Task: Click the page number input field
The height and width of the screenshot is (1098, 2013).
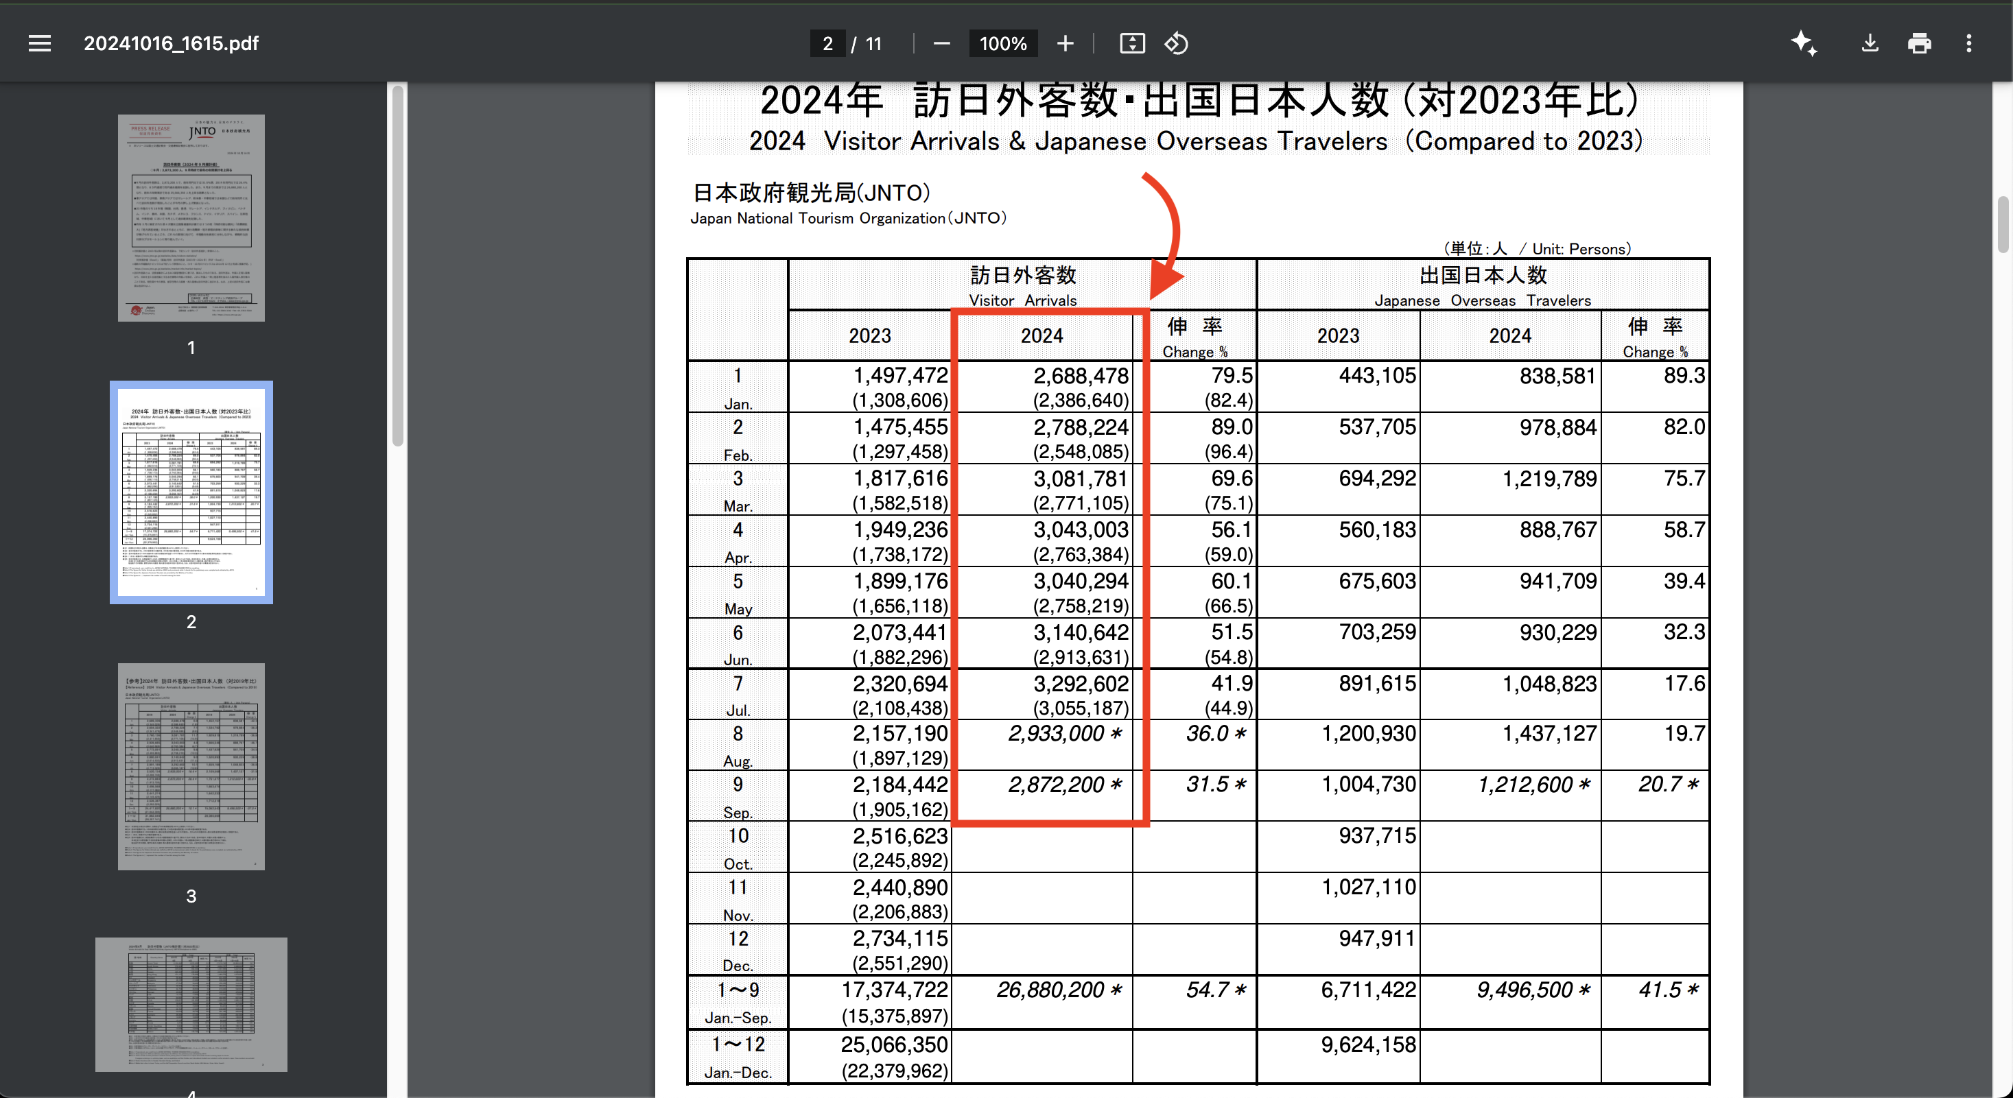Action: (x=827, y=44)
